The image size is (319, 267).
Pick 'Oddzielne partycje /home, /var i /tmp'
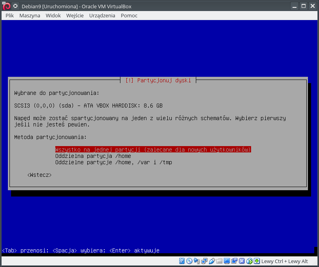[113, 162]
